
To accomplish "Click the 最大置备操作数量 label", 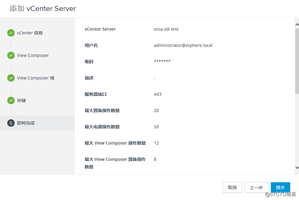I will pyautogui.click(x=102, y=110).
